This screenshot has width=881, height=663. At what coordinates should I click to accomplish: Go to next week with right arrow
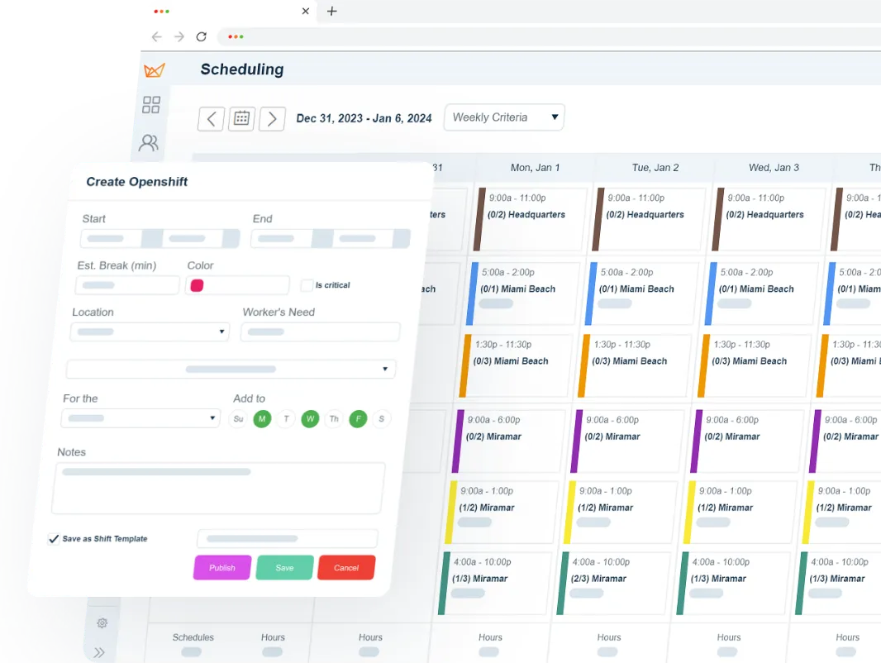[272, 118]
